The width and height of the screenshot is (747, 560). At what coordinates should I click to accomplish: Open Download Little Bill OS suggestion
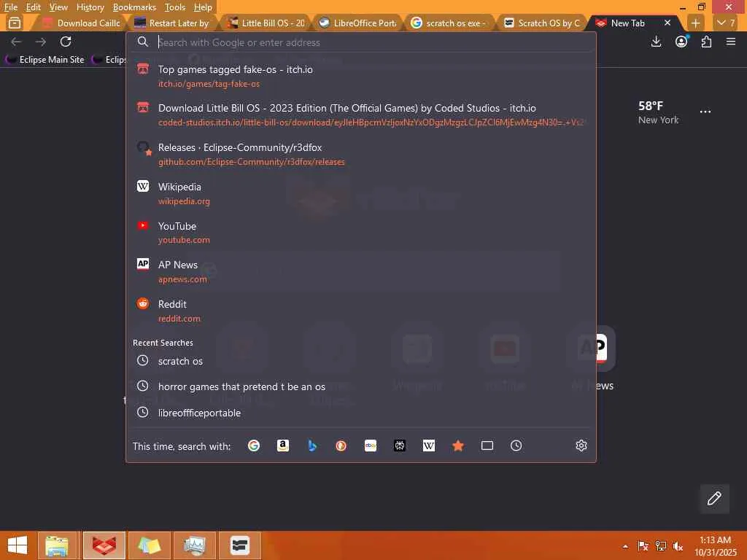(361, 114)
